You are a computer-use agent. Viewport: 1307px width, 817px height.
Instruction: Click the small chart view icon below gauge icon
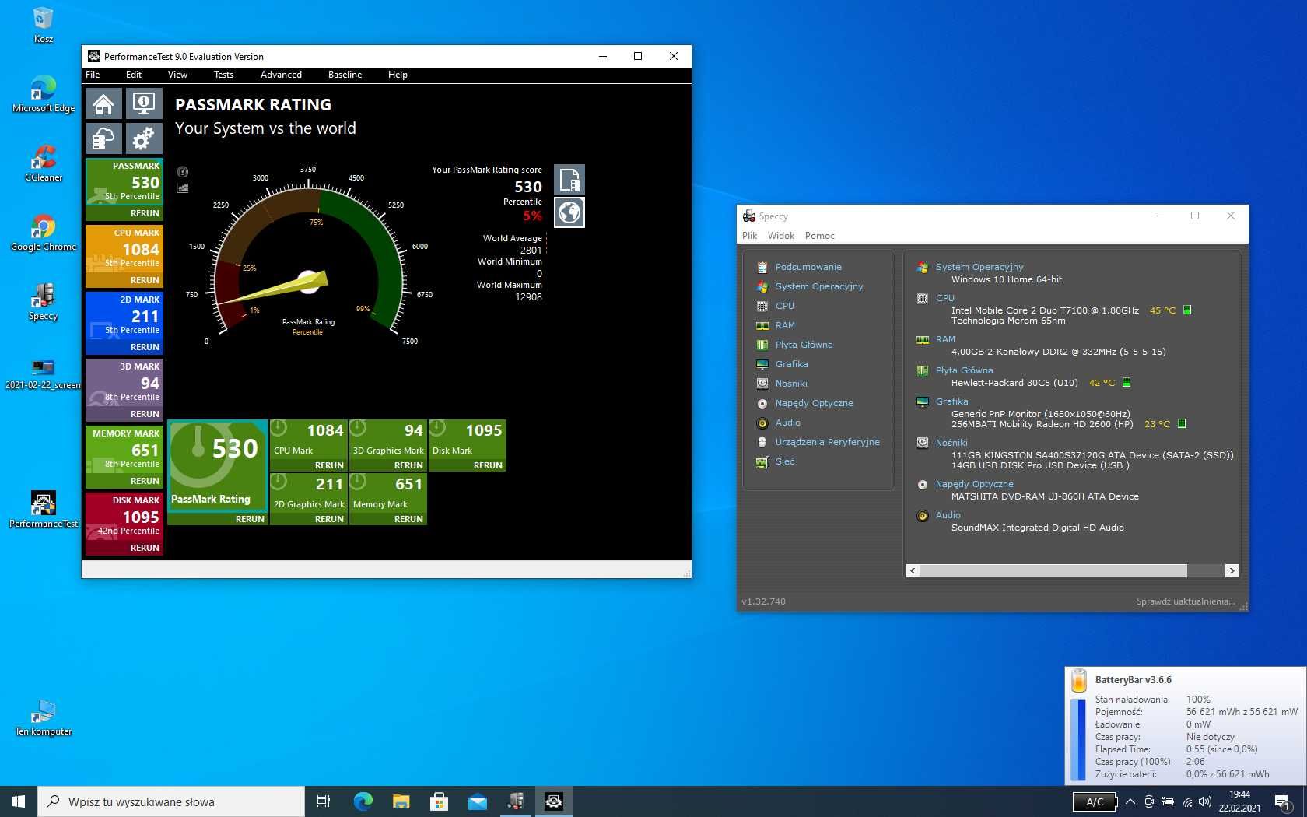pos(183,188)
